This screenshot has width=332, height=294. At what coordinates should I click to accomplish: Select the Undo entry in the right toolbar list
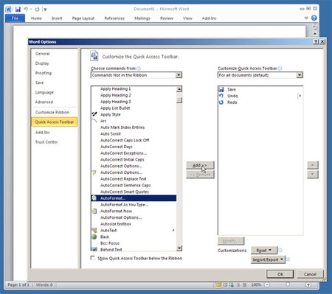[260, 96]
